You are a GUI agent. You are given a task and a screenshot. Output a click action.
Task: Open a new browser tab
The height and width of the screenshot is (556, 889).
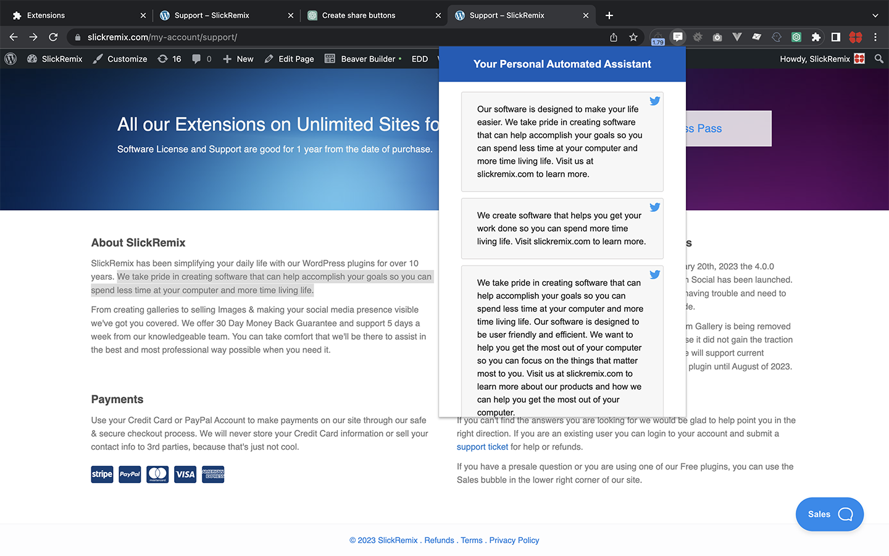click(609, 15)
